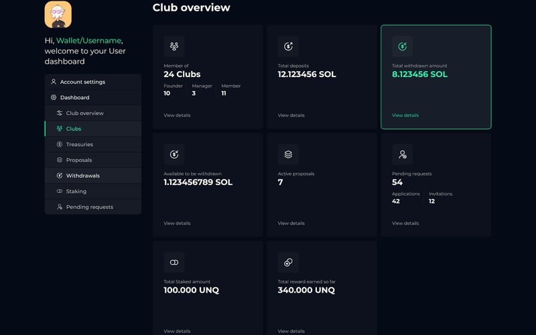Screen dimensions: 536x335
Task: Go to Club overview sidebar item
Action: (x=93, y=113)
